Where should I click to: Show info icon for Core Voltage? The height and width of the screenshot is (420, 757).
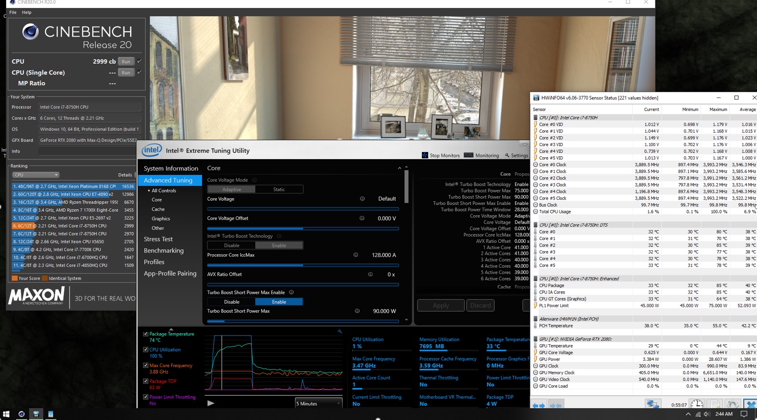[362, 199]
